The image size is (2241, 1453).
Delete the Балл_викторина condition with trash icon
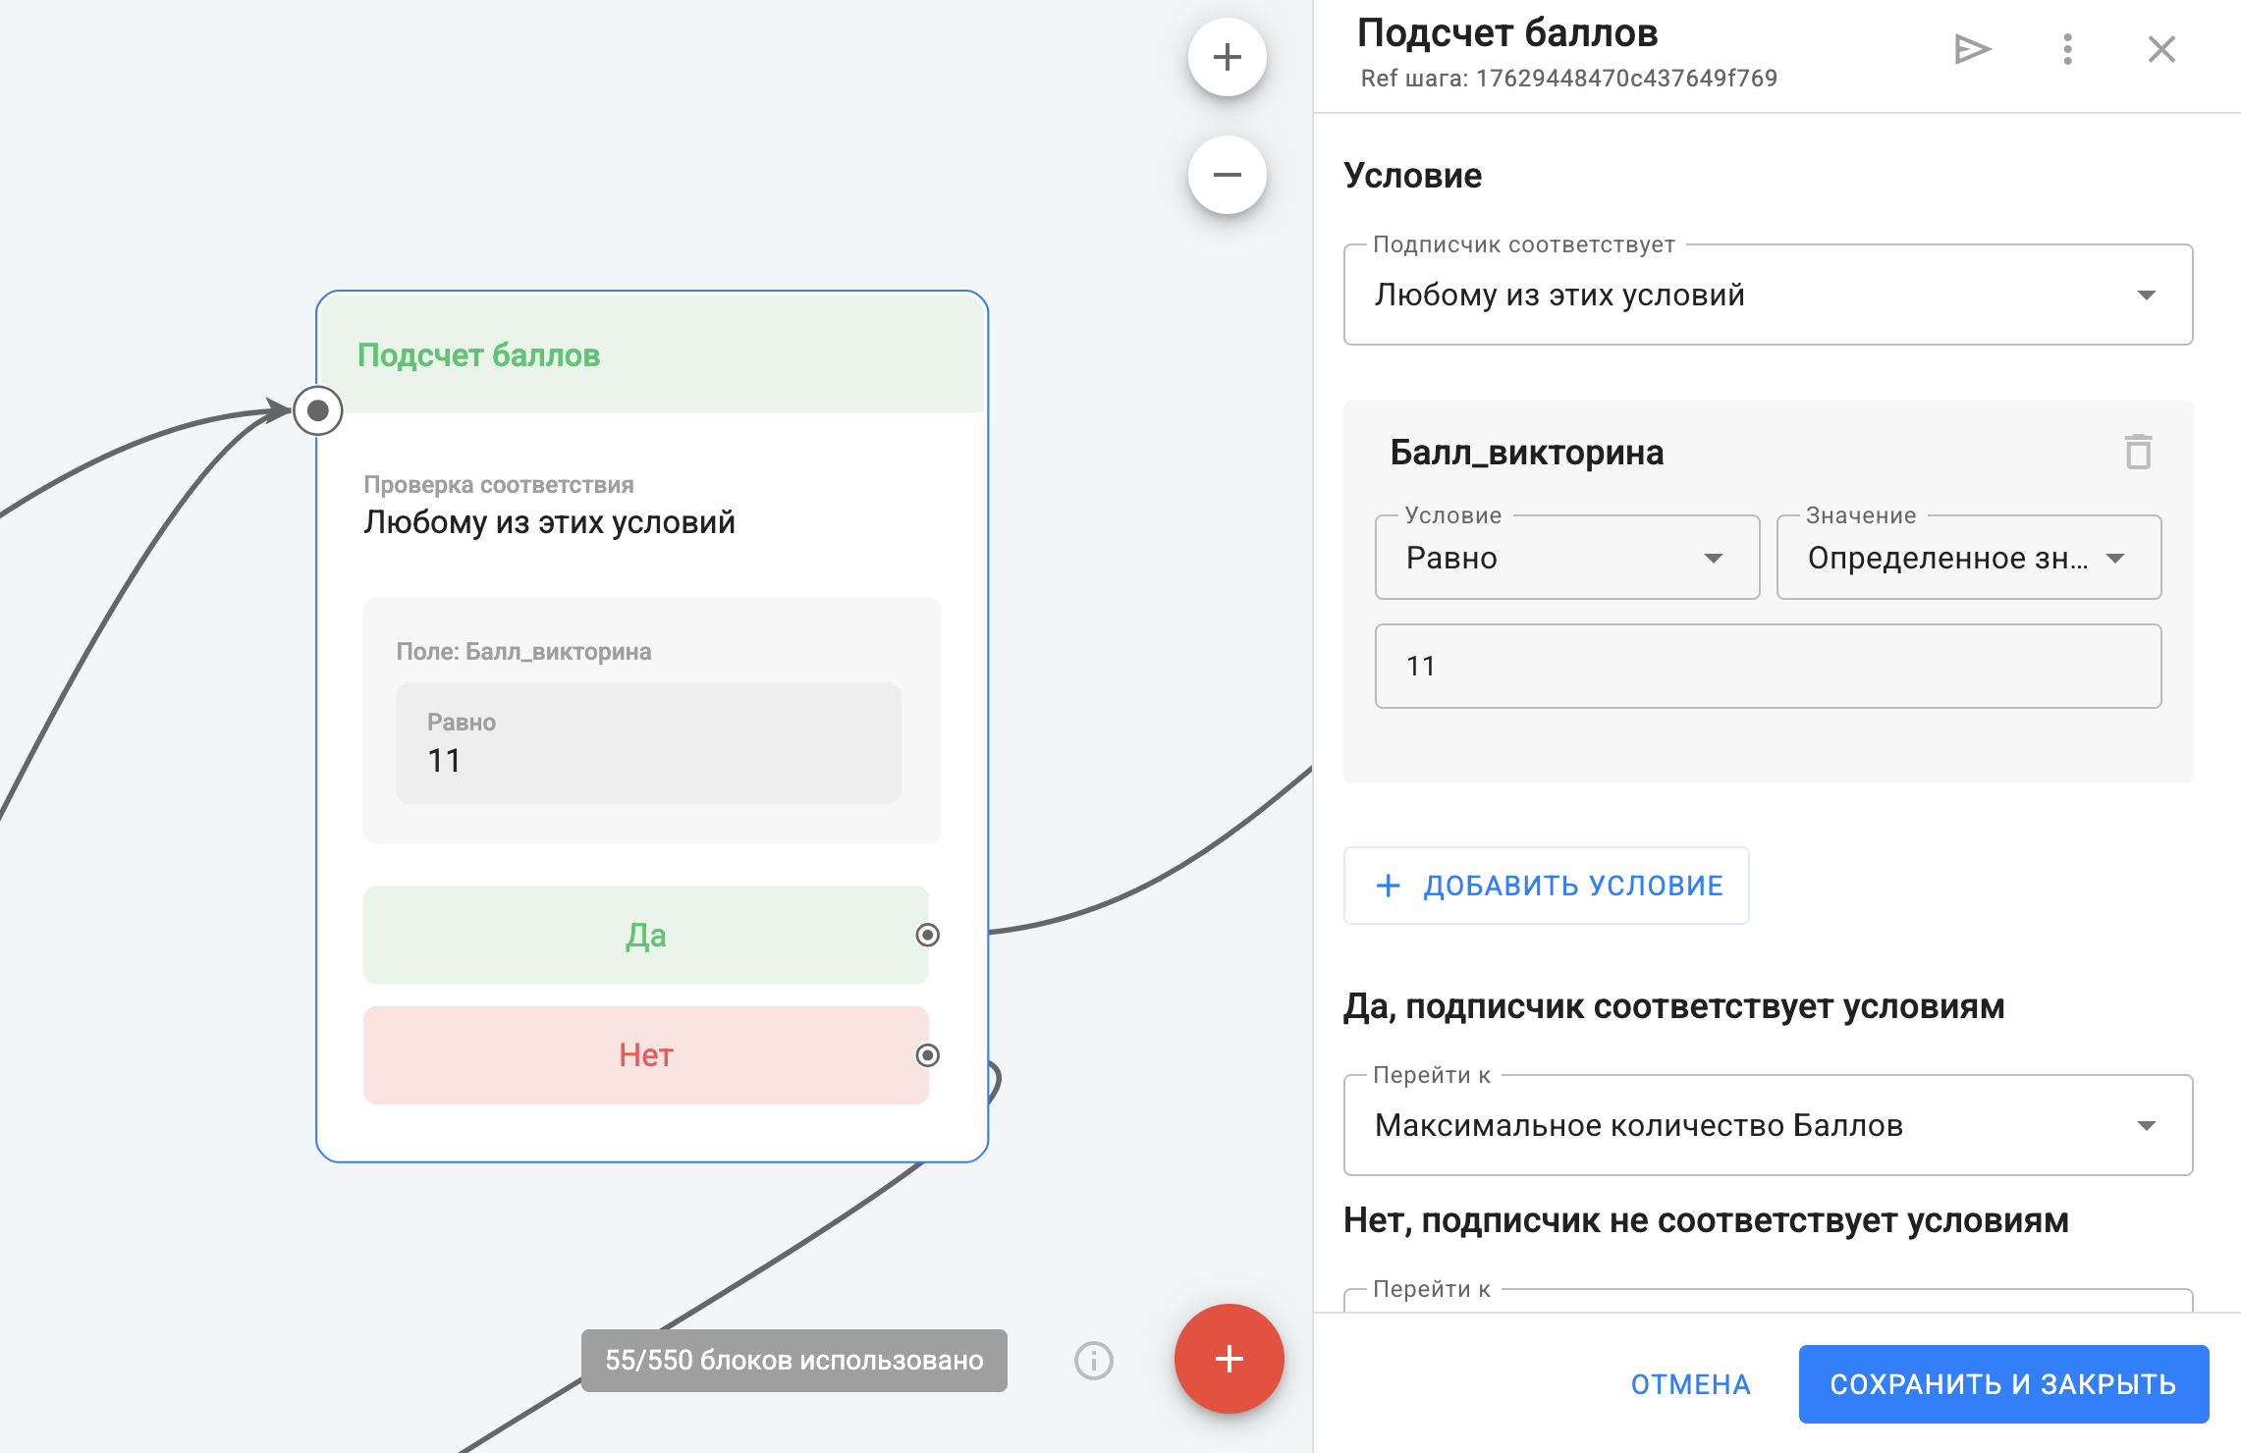(x=2138, y=453)
